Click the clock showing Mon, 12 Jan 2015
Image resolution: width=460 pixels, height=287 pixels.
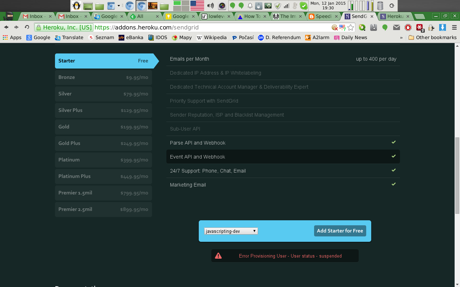[328, 5]
